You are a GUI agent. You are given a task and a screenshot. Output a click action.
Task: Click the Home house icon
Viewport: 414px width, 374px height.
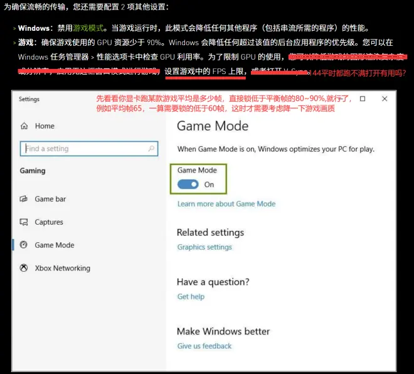click(24, 126)
